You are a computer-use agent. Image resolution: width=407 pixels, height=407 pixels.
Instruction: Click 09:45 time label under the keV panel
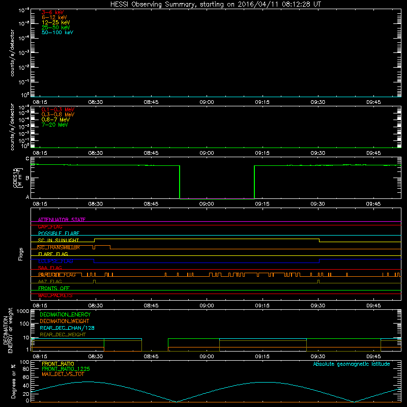(373, 102)
